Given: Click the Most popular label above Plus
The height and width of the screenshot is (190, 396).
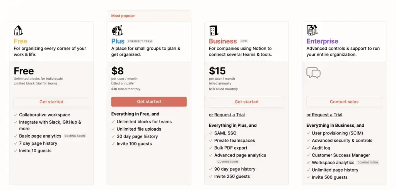Looking at the screenshot, I should [x=123, y=16].
